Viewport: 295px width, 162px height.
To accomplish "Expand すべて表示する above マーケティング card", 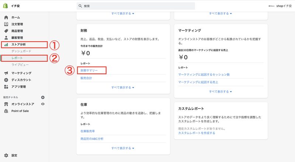I will click(220, 14).
